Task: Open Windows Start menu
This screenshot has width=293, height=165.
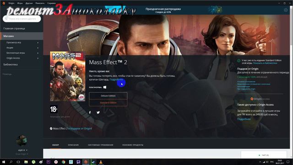Action: (4, 162)
